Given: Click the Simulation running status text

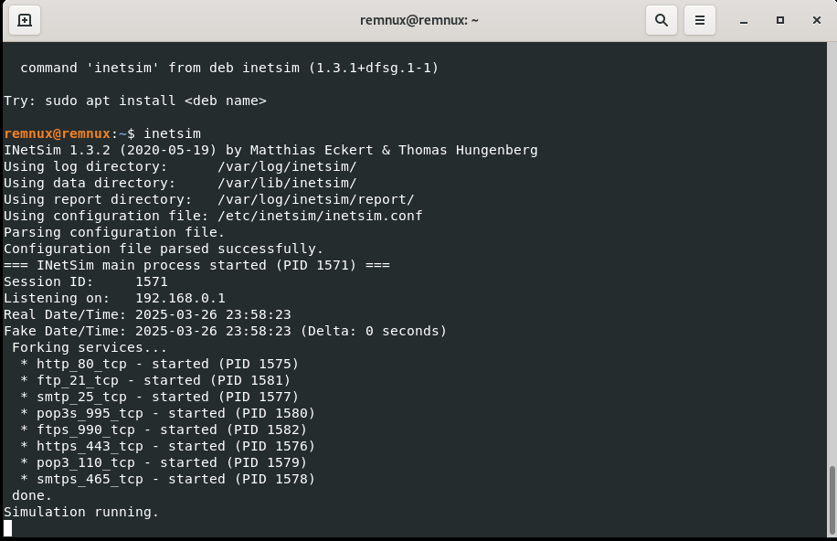Looking at the screenshot, I should [x=81, y=512].
